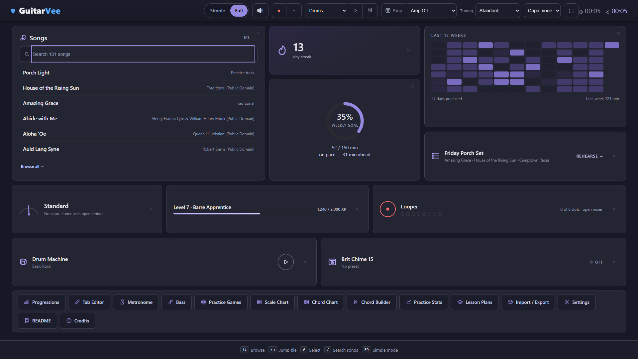Open the Drums dropdown
Screen dimensions: 638x359
pyautogui.click(x=326, y=11)
